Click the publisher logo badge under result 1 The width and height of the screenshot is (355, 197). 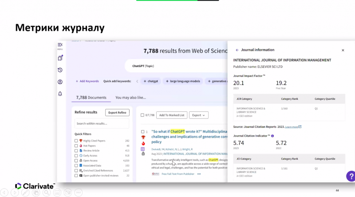(x=156, y=174)
